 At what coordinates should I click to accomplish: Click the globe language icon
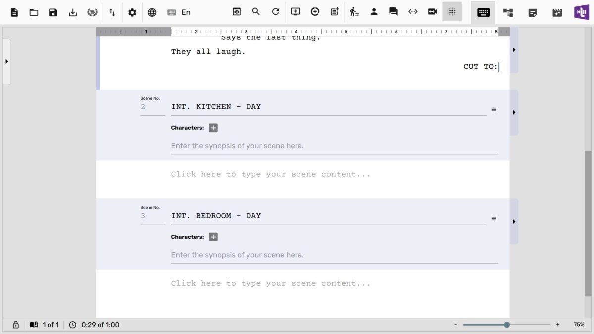tap(152, 12)
